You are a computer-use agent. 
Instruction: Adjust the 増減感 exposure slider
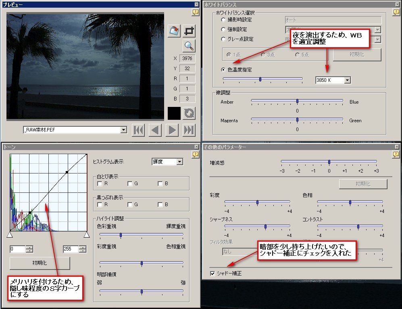(x=329, y=162)
